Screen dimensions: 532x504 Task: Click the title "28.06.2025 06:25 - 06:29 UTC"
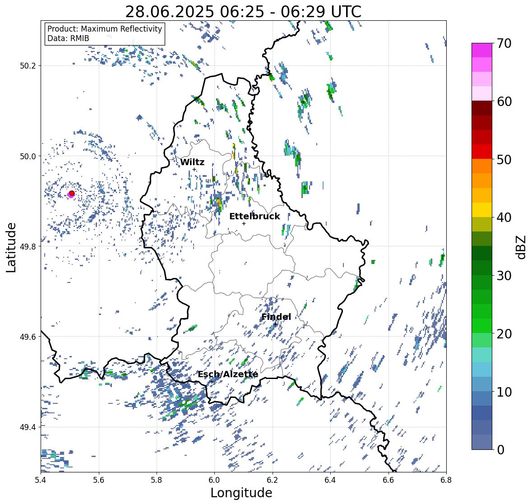click(243, 12)
